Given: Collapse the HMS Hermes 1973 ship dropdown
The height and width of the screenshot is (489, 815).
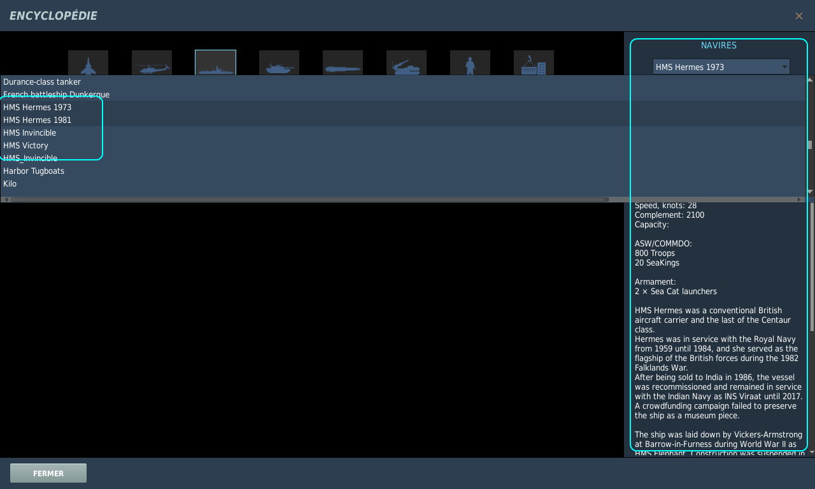Looking at the screenshot, I should (721, 67).
